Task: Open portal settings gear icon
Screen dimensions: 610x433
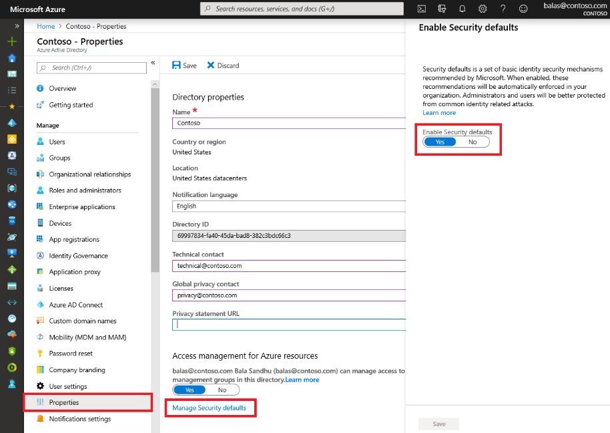Action: [483, 9]
